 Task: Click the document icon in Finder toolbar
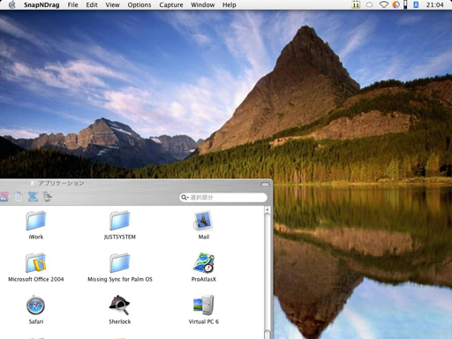[x=19, y=197]
